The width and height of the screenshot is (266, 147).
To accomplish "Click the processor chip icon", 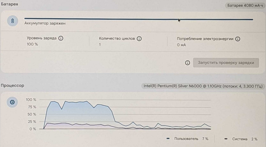I will click(x=13, y=102).
